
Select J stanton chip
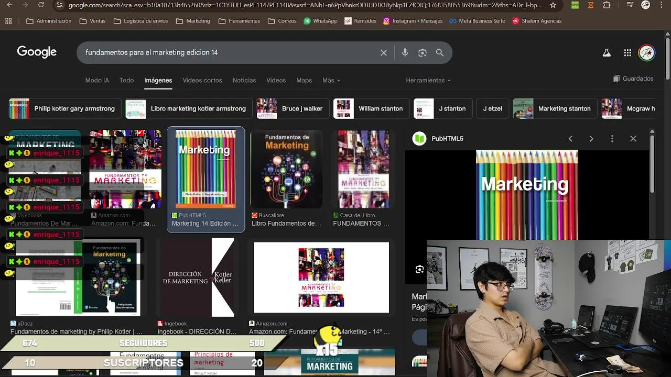(442, 108)
